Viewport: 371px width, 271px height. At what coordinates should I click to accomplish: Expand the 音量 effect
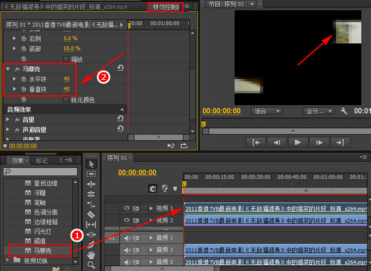(7, 119)
